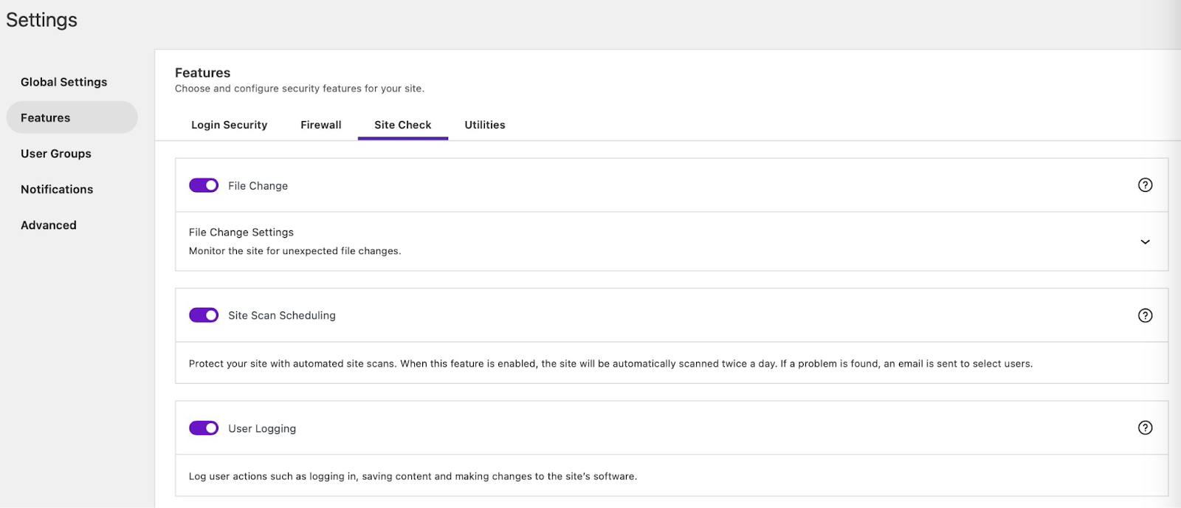
Task: Click the User Logging label text
Action: pyautogui.click(x=262, y=428)
